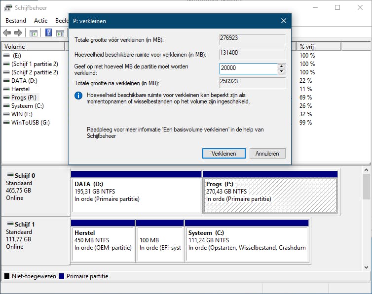Click the drive icon next to Herstel
This screenshot has height=294, width=372.
[x=6, y=89]
